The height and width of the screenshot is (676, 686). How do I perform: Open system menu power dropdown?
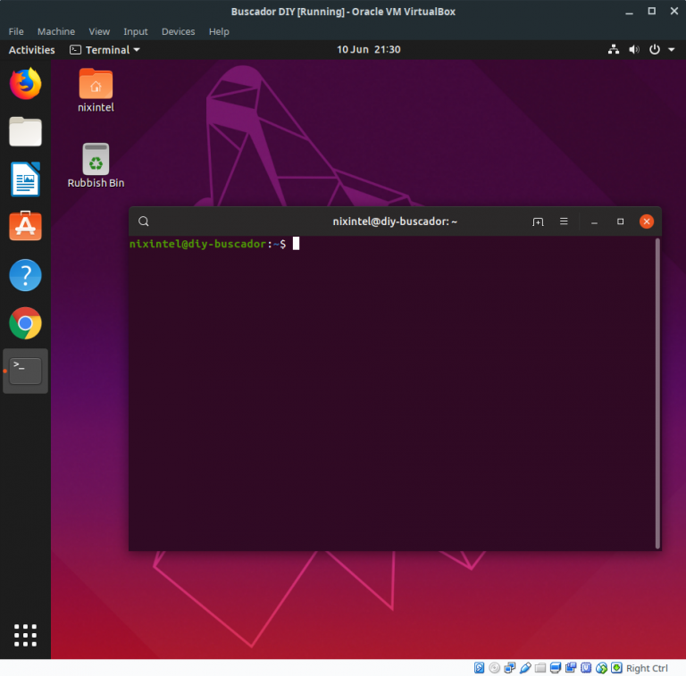661,50
